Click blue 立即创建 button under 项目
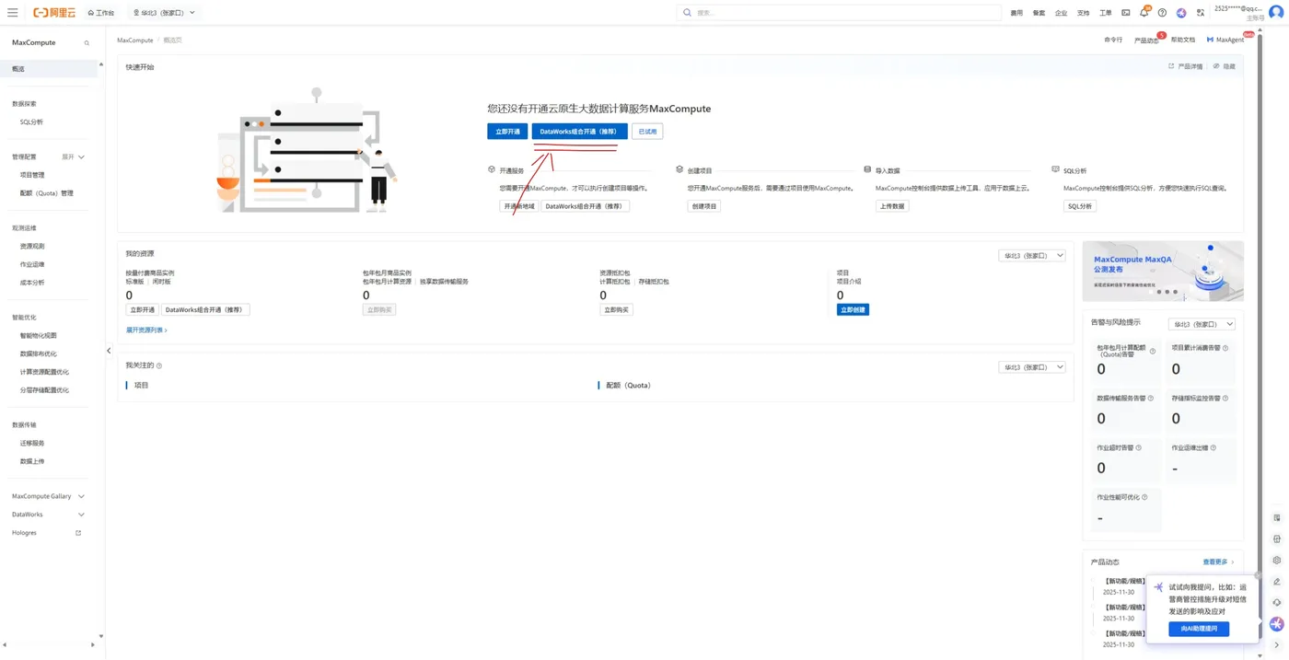 click(x=853, y=310)
